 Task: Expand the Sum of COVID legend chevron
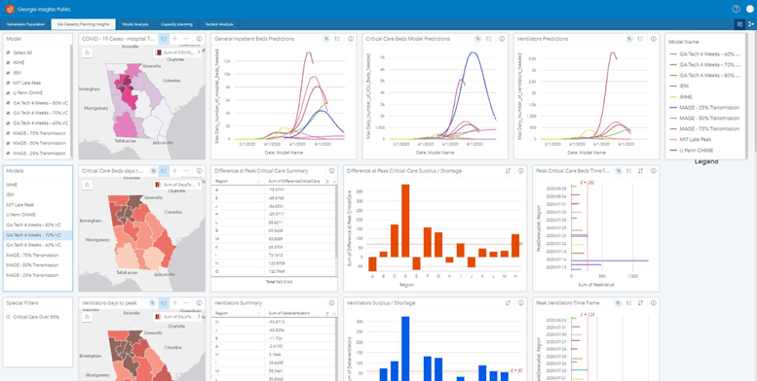point(199,52)
